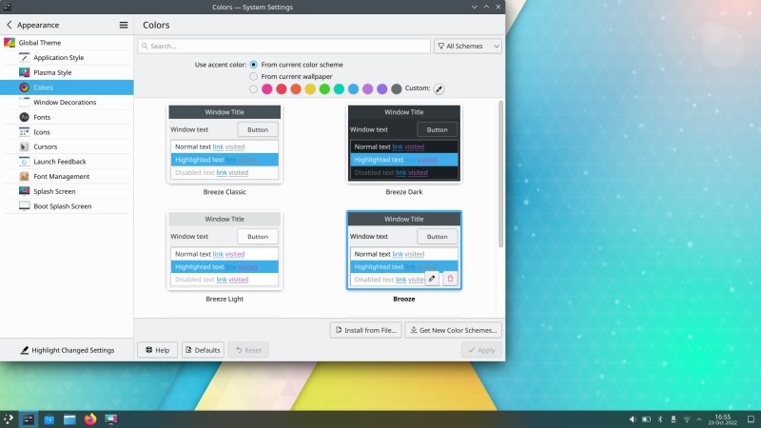Click the edit pencil icon on Brooze scheme
761x428 pixels.
[x=432, y=279]
